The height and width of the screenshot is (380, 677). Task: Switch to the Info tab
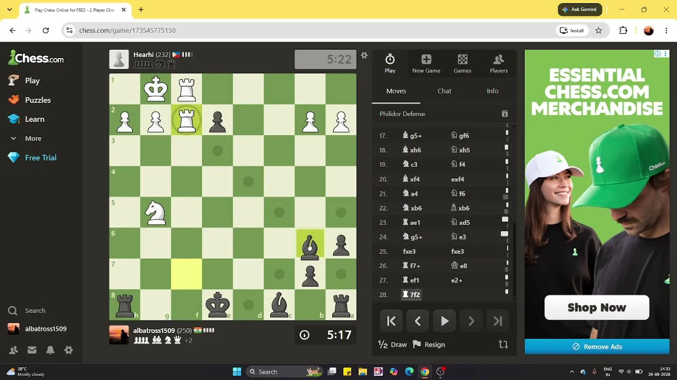pyautogui.click(x=492, y=91)
